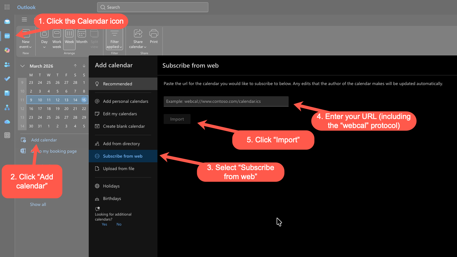Open Copilot from the sidebar

(7, 50)
